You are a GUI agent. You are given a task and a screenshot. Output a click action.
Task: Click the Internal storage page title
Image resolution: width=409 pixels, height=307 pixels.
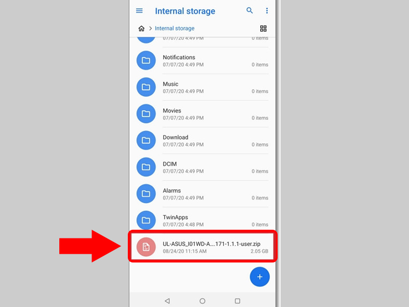point(185,11)
